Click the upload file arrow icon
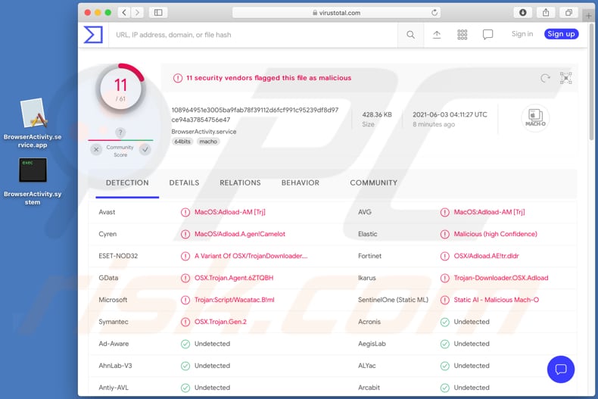598x399 pixels. [437, 34]
